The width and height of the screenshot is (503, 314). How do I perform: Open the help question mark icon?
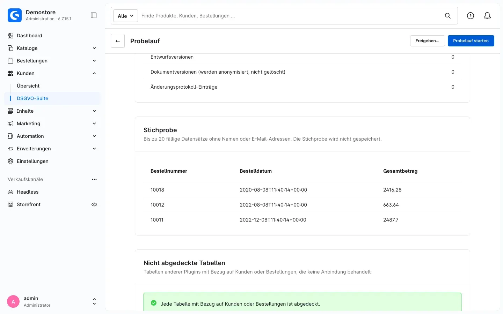click(471, 16)
